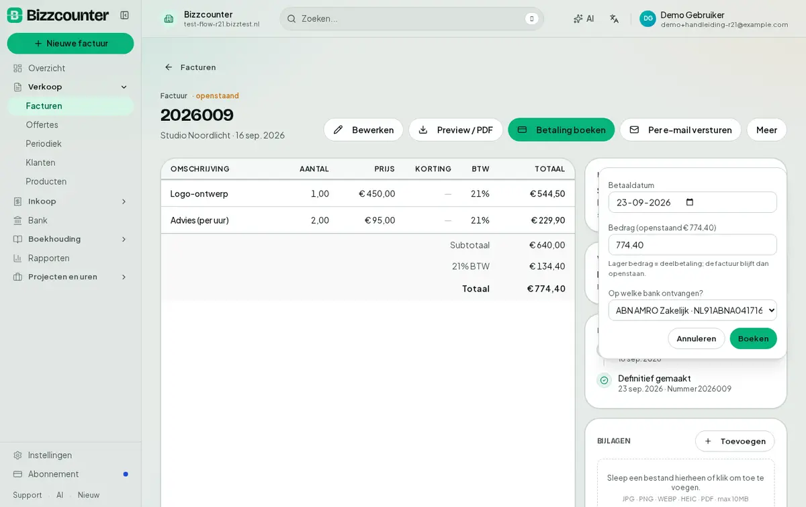Expand the Verkoop menu section
The height and width of the screenshot is (507, 806).
coord(124,87)
